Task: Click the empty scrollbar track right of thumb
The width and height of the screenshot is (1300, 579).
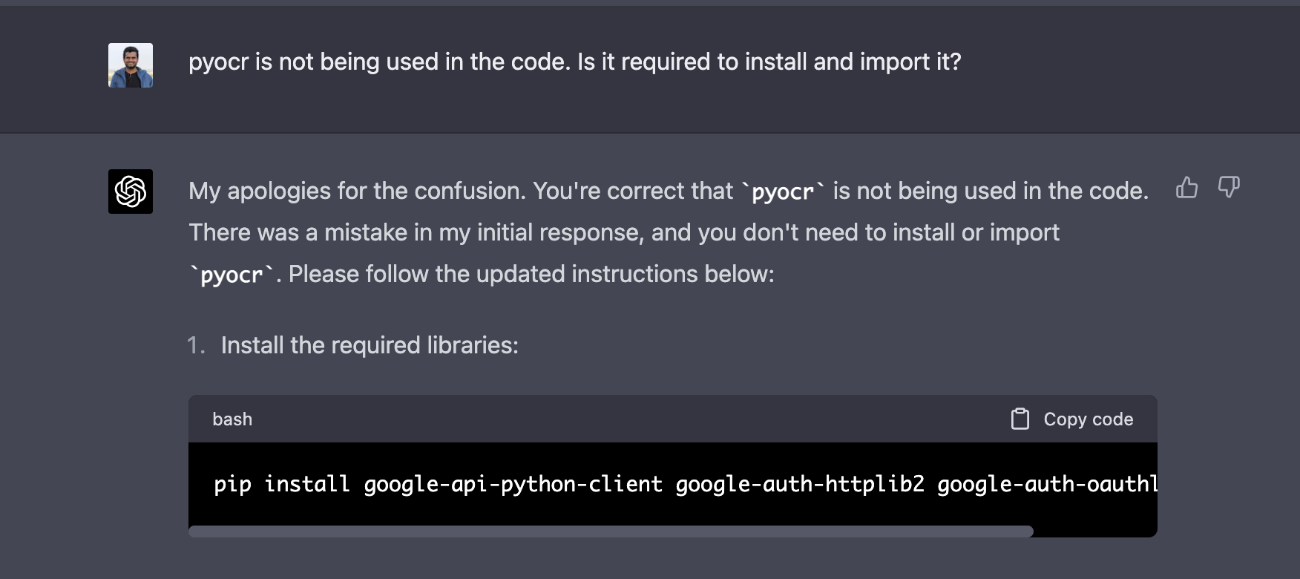Action: [x=1095, y=531]
